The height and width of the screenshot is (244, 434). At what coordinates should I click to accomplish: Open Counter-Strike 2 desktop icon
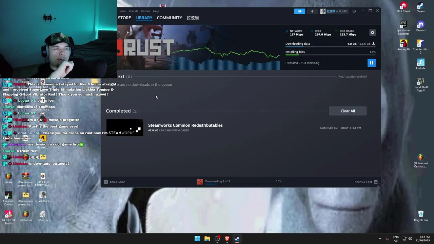(x=421, y=47)
